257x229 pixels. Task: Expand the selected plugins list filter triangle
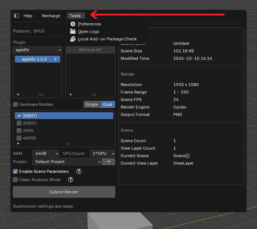coord(71,94)
